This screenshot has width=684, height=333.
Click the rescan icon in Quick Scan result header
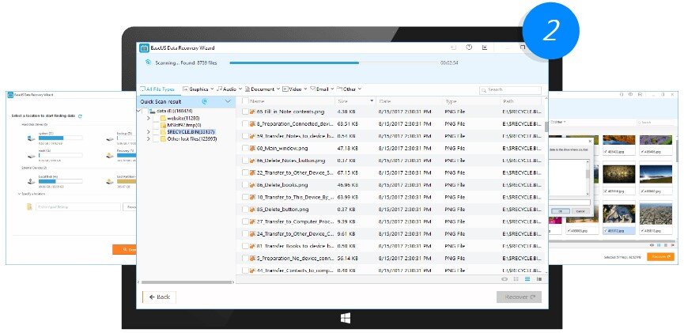point(205,102)
